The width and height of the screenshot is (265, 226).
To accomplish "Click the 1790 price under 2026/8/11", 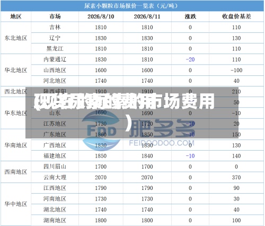I will pyautogui.click(x=147, y=188).
